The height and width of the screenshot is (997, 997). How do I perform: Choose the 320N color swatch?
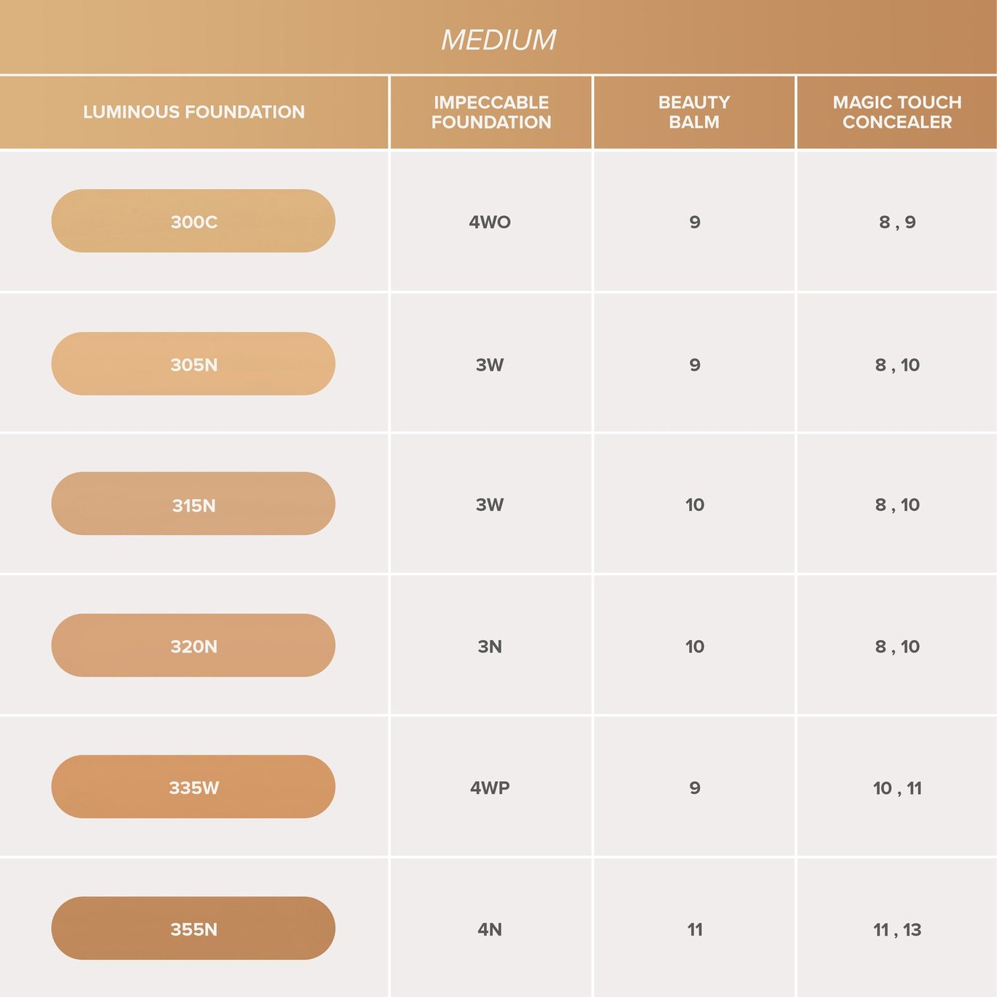(193, 646)
